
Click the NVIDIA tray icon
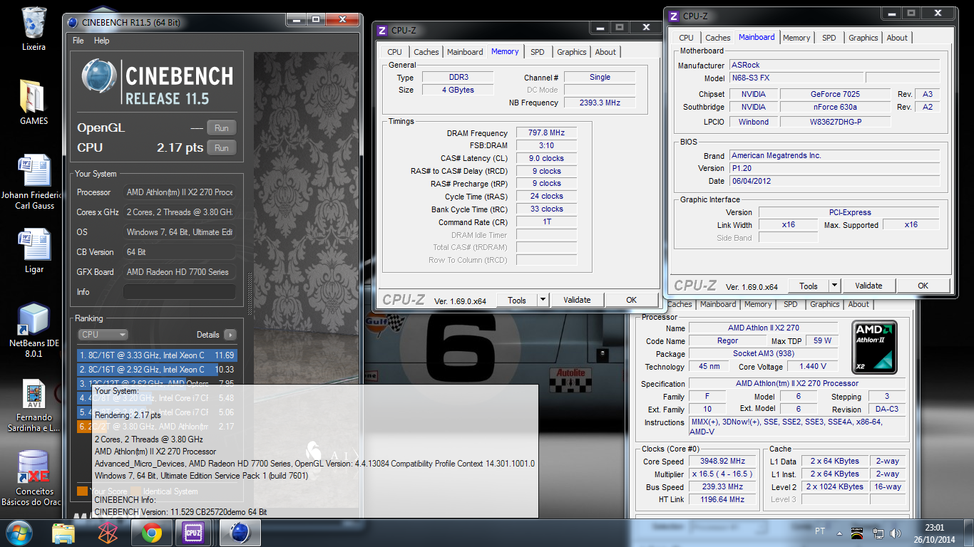pyautogui.click(x=858, y=533)
